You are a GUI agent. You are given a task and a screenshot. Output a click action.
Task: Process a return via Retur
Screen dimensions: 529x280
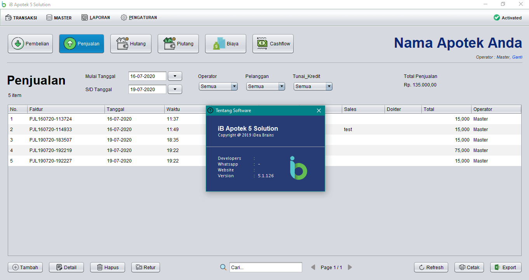click(145, 267)
